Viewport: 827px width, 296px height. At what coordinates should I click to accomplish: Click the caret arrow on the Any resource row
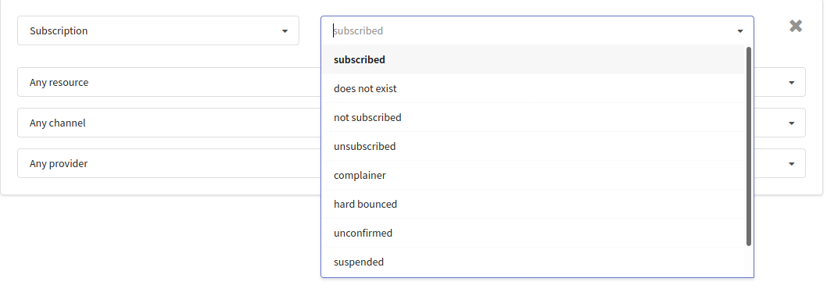pyautogui.click(x=792, y=83)
